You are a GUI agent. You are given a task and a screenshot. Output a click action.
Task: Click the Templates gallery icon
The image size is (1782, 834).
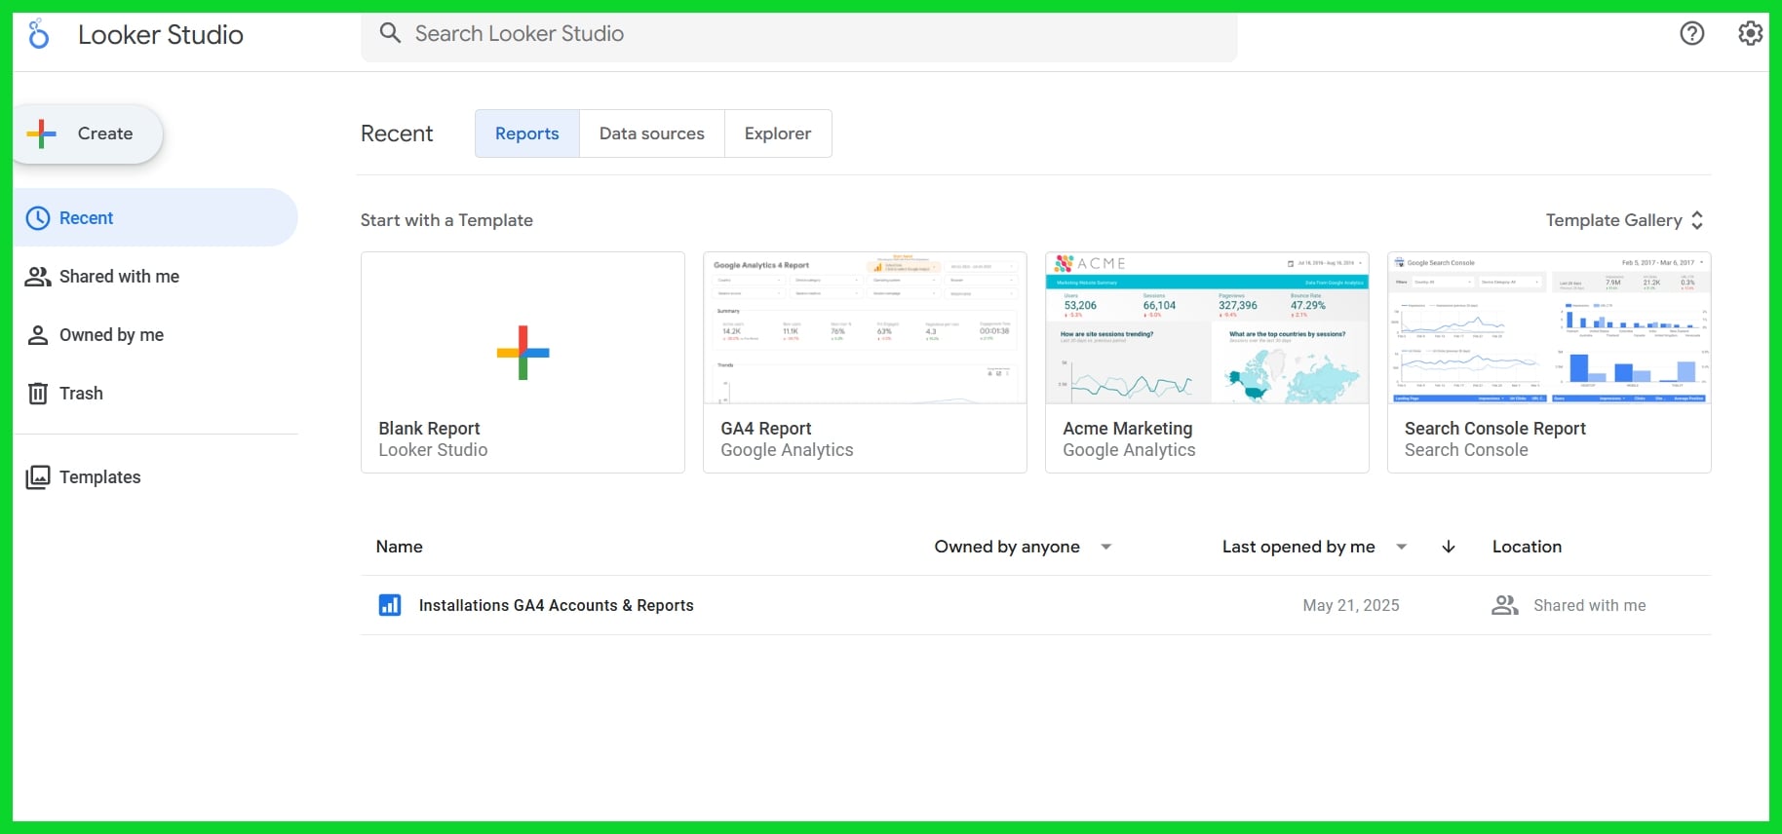[38, 477]
